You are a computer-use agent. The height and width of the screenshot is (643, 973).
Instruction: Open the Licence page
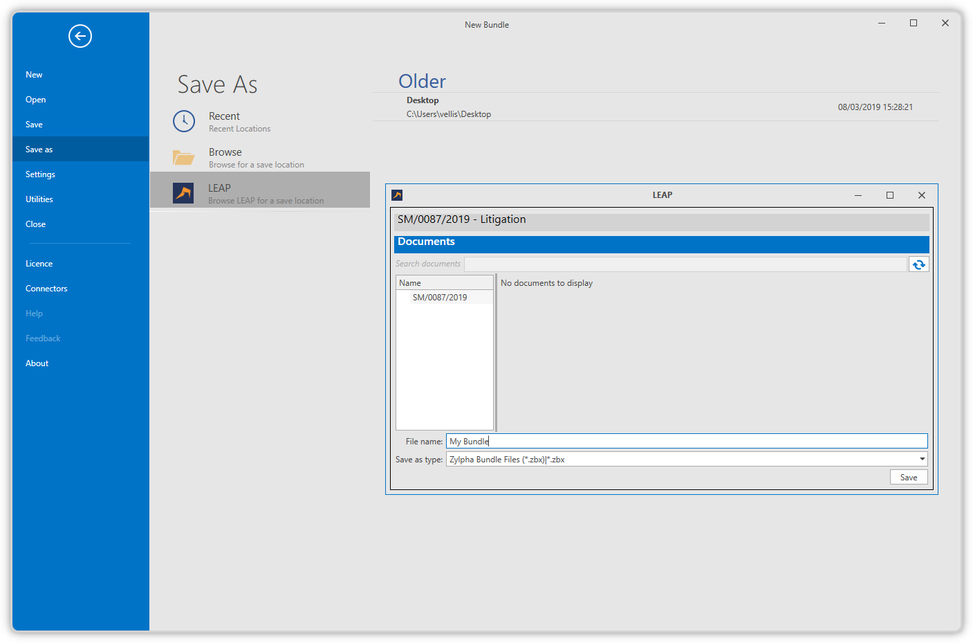pos(39,264)
